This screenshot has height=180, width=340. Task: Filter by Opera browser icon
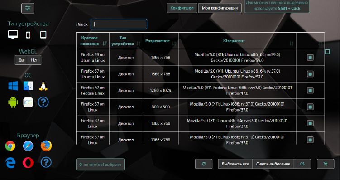click(x=28, y=163)
